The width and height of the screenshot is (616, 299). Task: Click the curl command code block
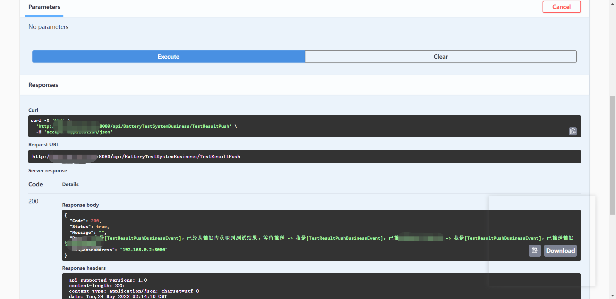(x=304, y=126)
